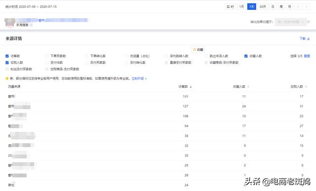Click the visitor value 108 cell

pos(186,116)
